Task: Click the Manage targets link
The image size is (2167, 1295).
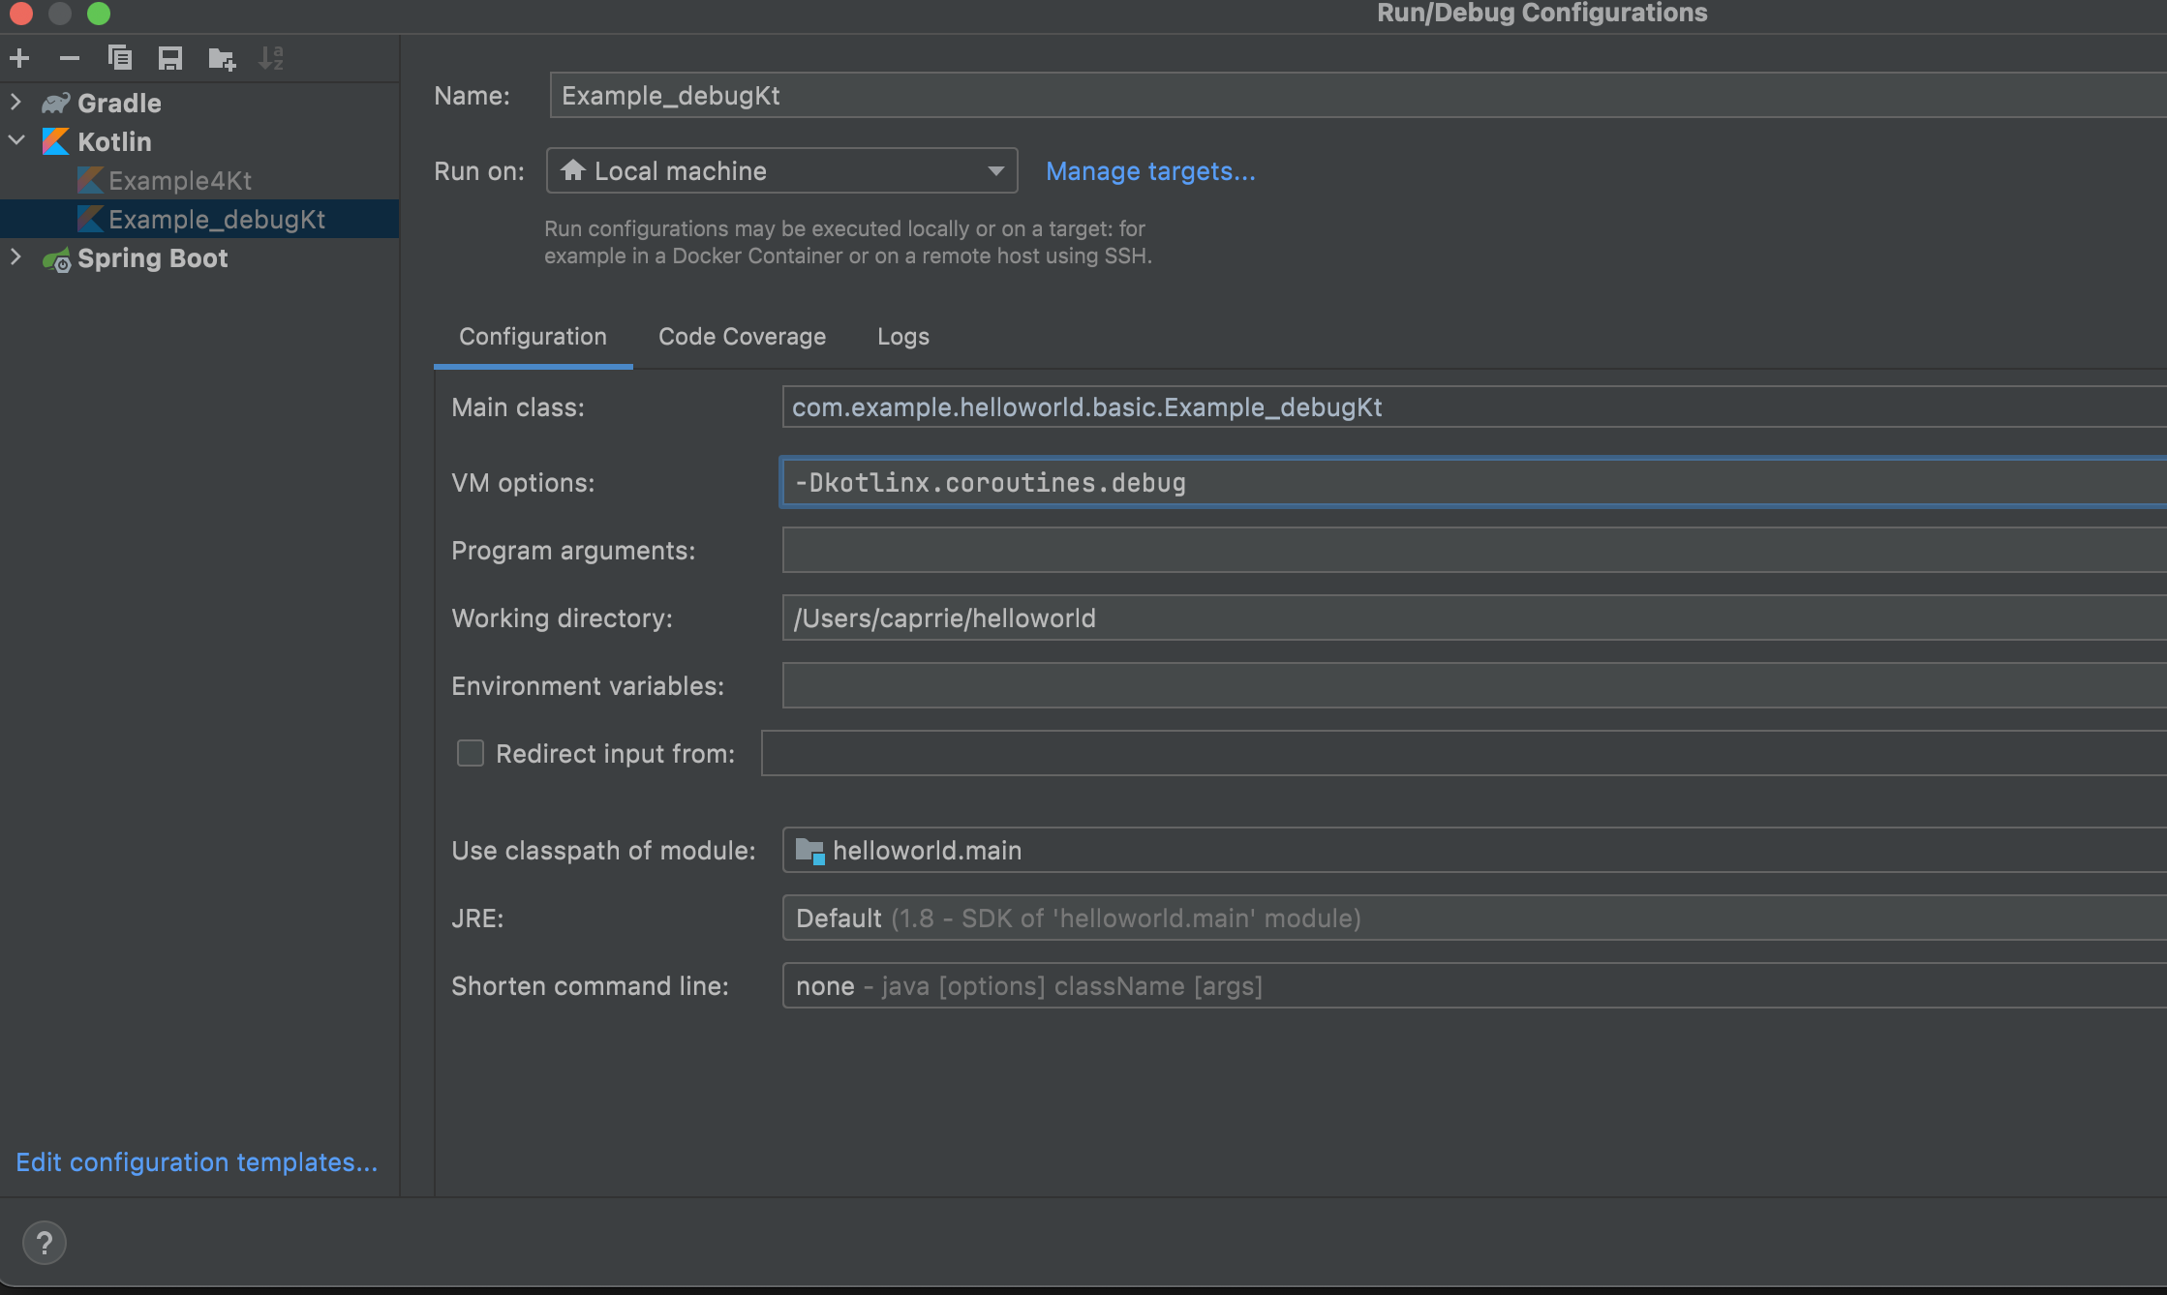Action: point(1150,171)
